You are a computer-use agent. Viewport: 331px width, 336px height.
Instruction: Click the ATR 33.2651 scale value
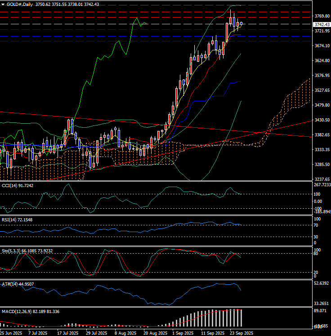(x=321, y=304)
